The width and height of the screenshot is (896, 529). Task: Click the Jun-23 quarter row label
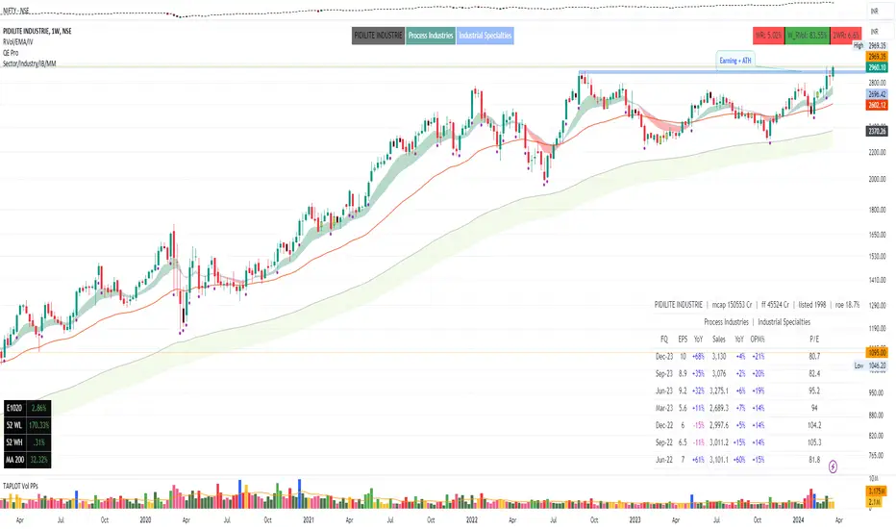pyautogui.click(x=664, y=391)
